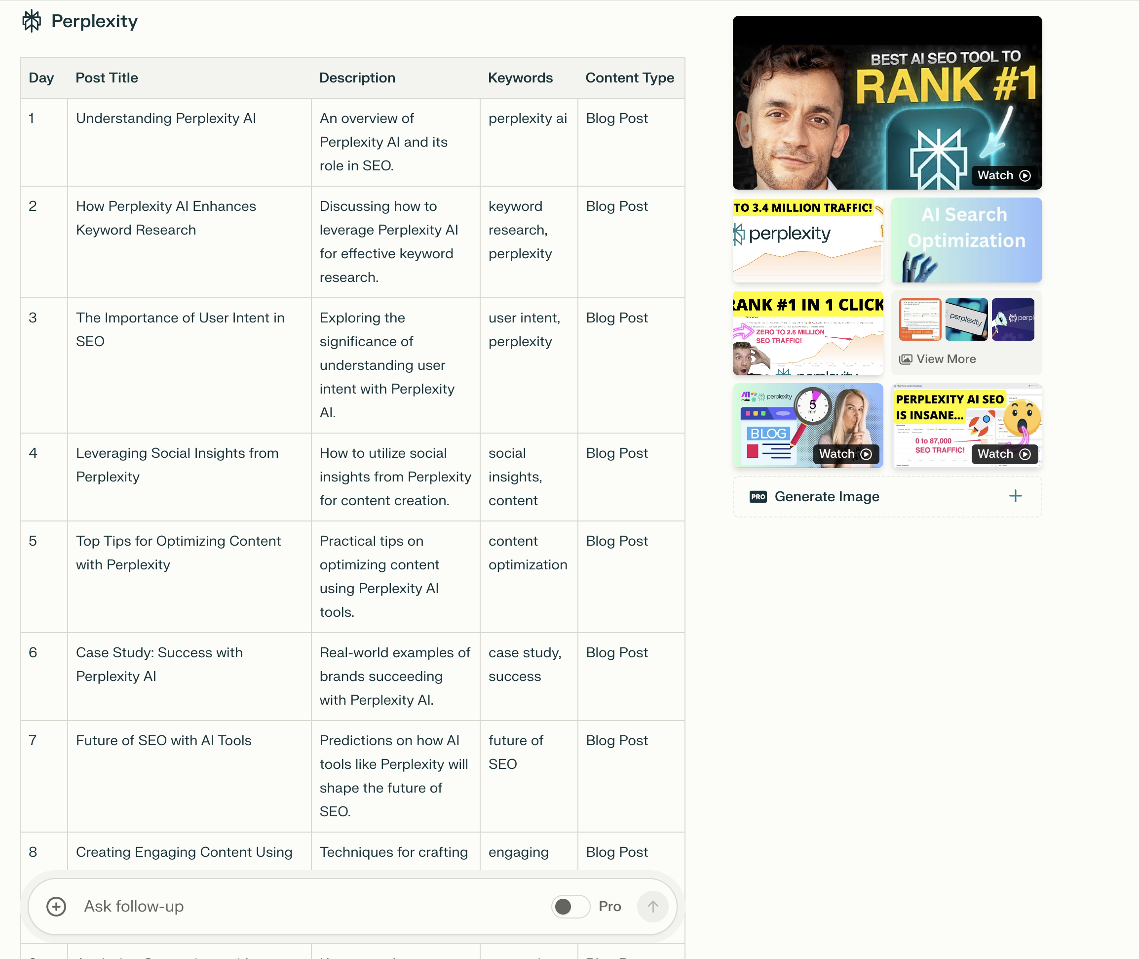Screen dimensions: 1139x959
Task: Select 'The Importance of User Intent in SEO'
Action: tap(180, 329)
